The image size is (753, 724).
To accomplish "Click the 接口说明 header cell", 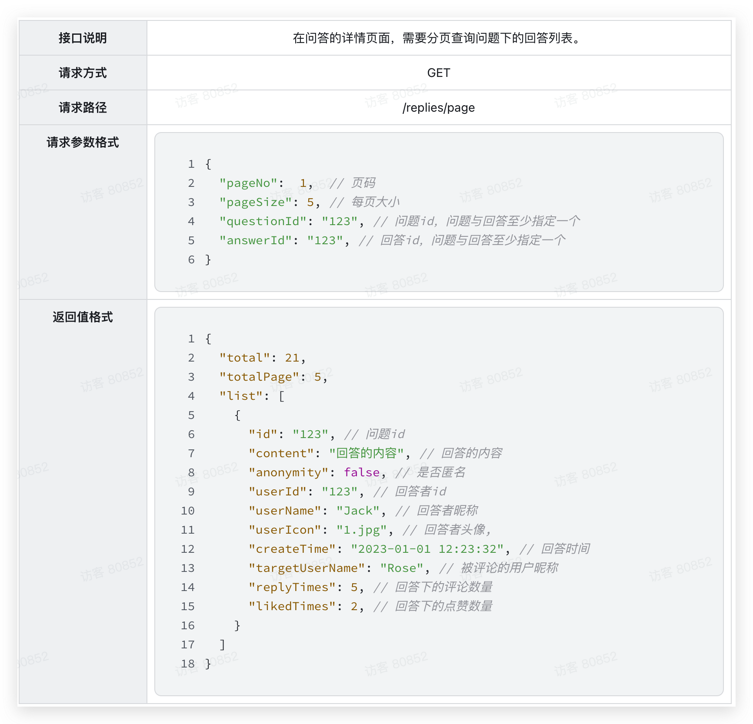I will [x=83, y=38].
